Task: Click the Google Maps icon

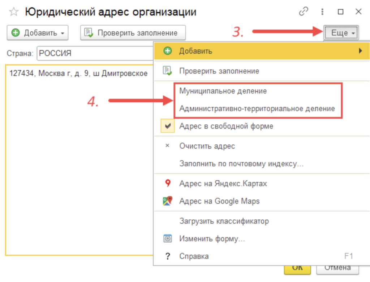Action: (x=167, y=201)
